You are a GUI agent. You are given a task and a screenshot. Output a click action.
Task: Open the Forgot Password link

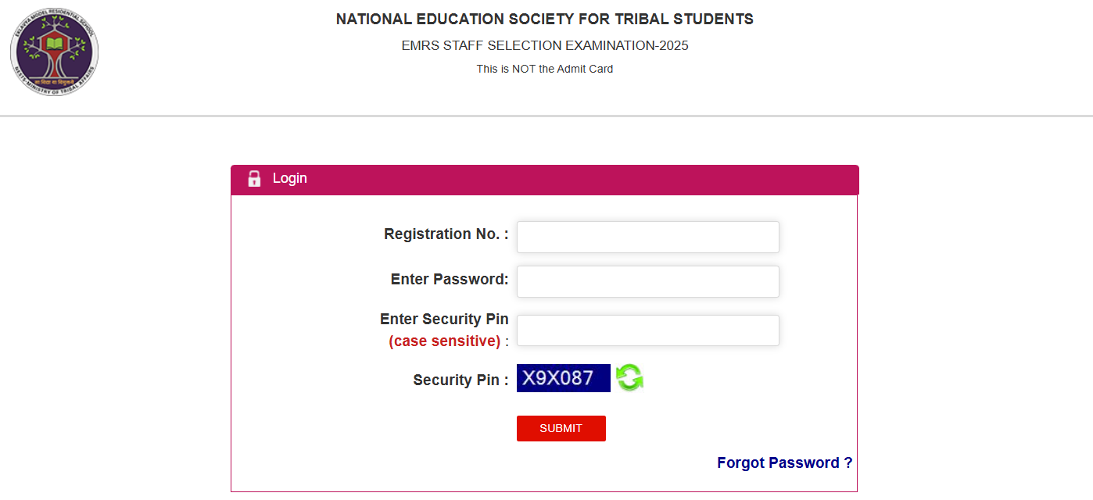point(784,462)
